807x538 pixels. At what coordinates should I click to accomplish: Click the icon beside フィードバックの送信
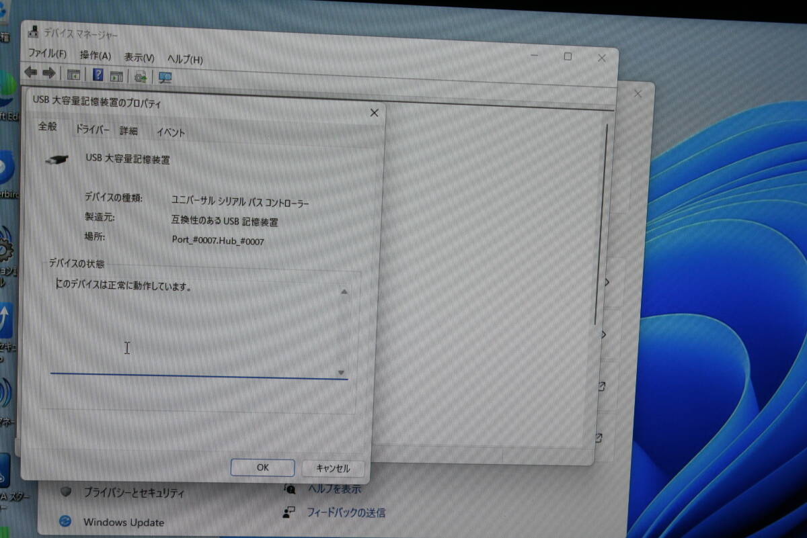click(289, 513)
